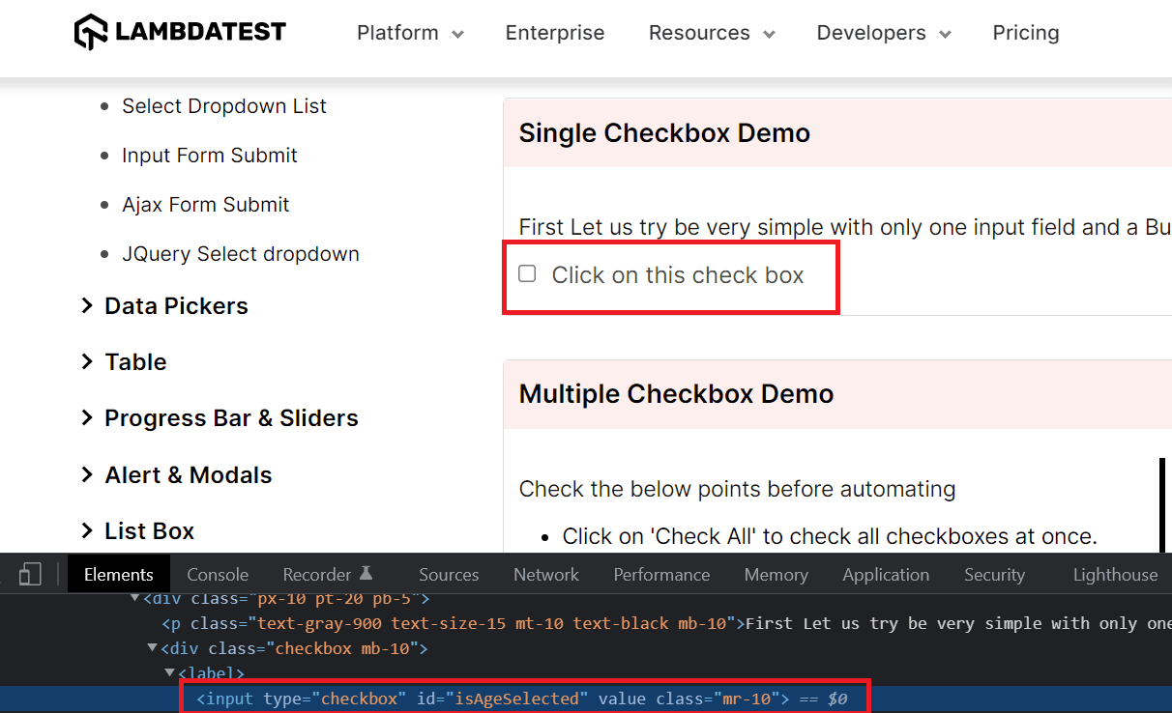Viewport: 1172px width, 713px height.
Task: Toggle the device toolbar icon in DevTools
Action: coord(30,574)
